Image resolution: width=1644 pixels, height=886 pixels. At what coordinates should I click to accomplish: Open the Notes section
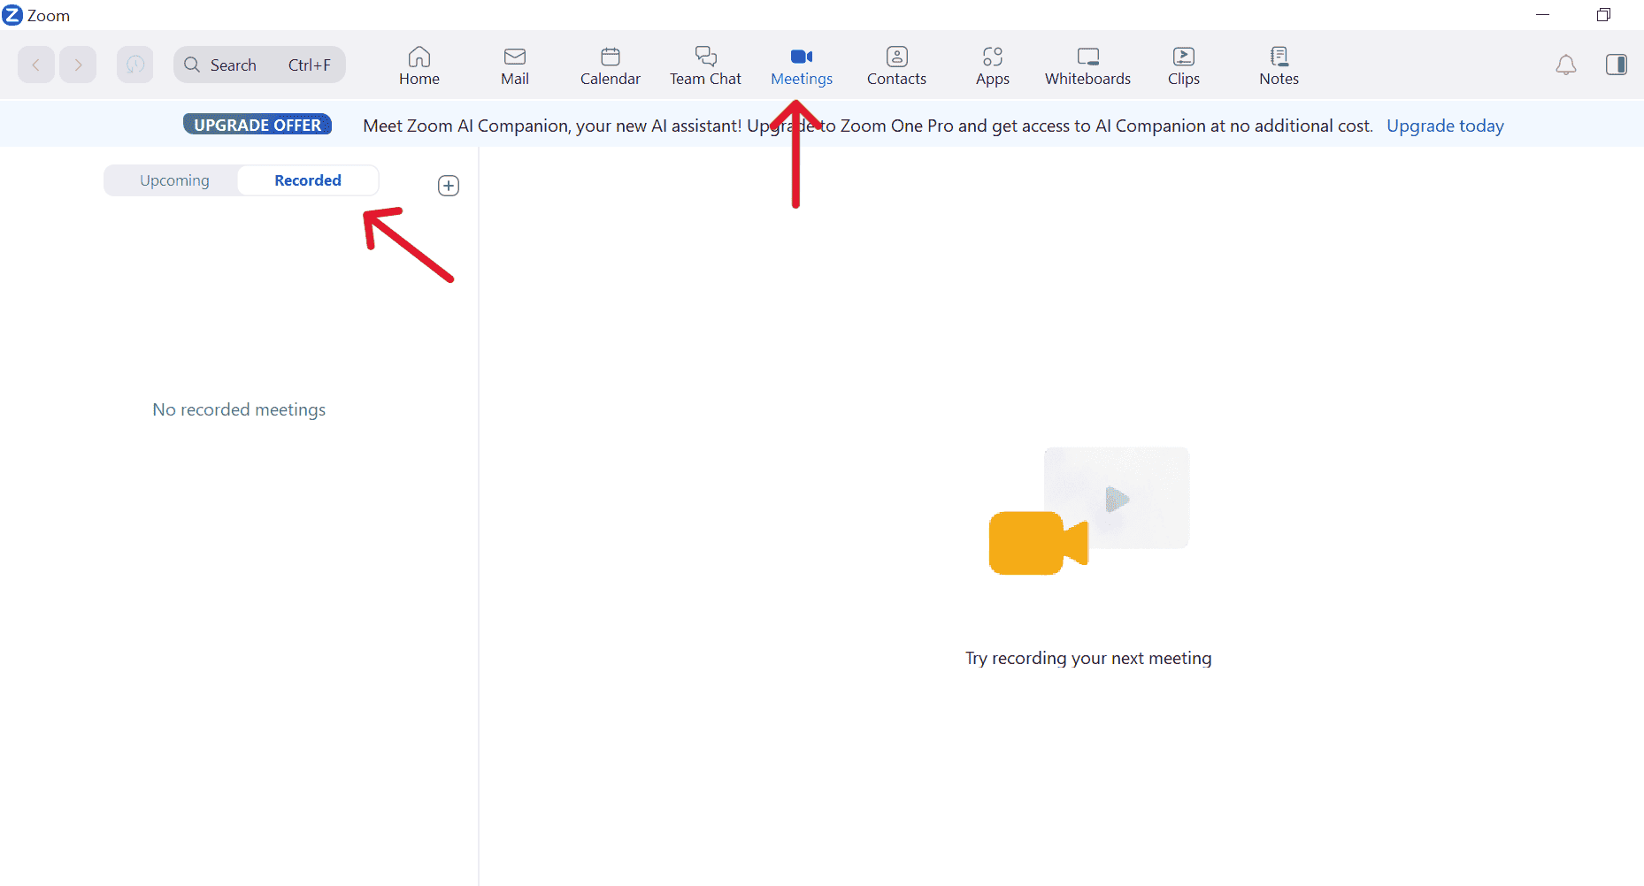coord(1278,65)
